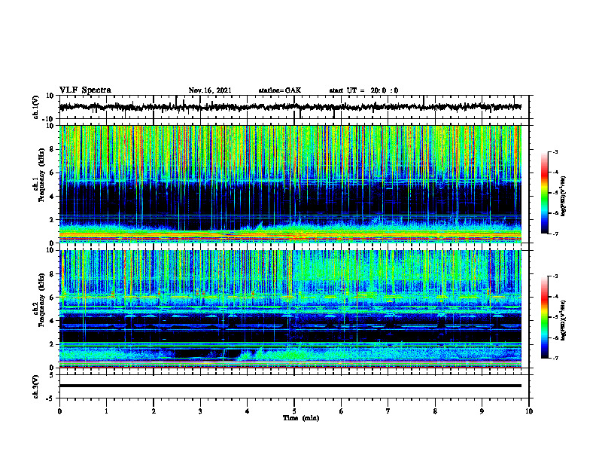Click the ch.2 spectrogram color scale bar

[544, 317]
